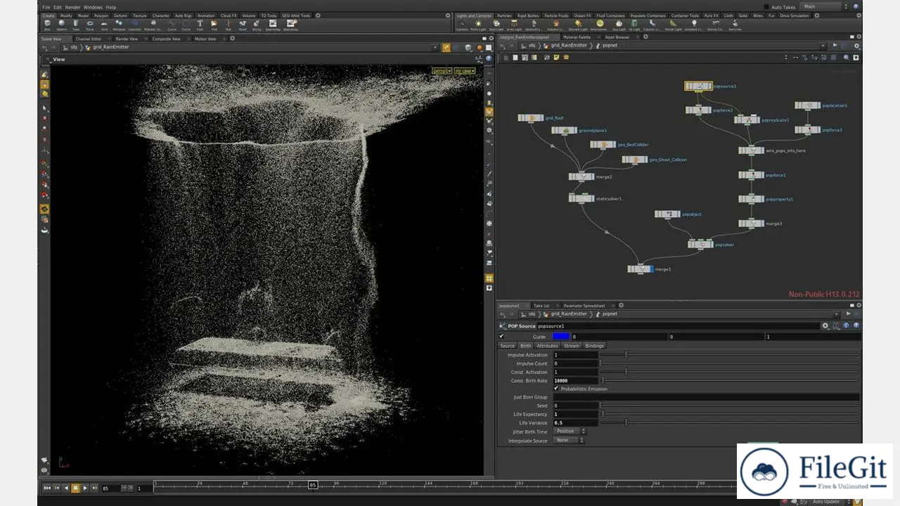Screen dimensions: 900x506
Task: Open the Render menu
Action: click(73, 7)
